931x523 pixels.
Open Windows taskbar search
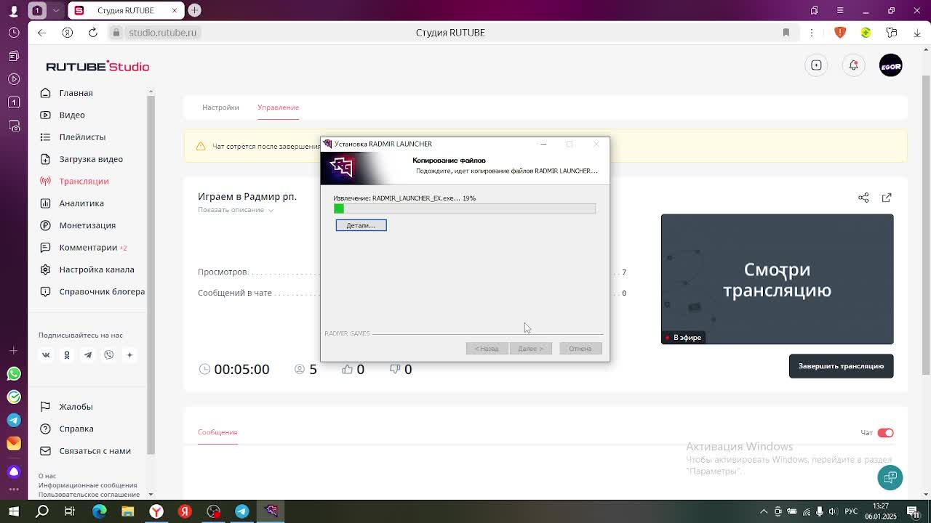[x=42, y=511]
